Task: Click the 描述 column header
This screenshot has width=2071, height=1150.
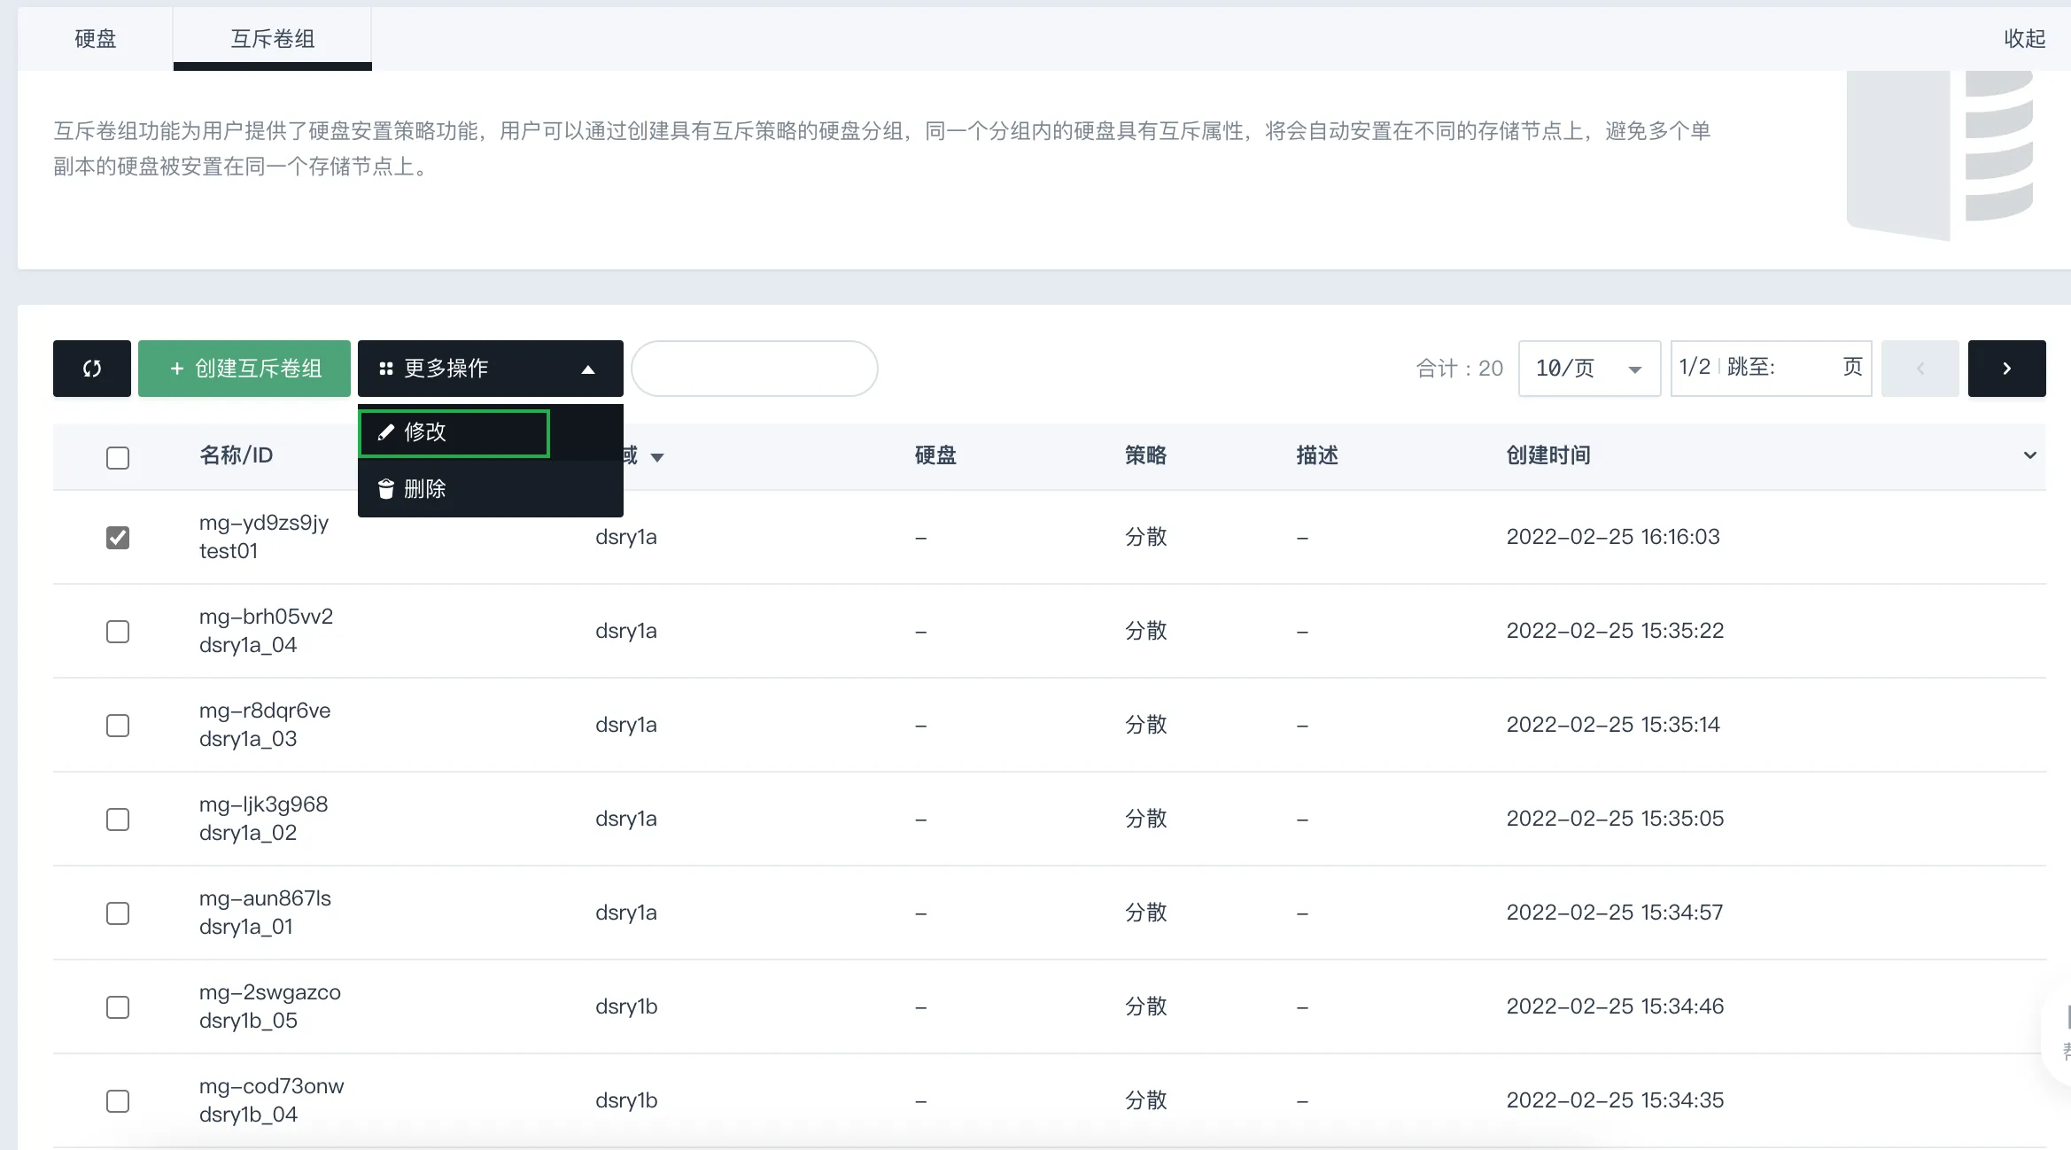Action: (x=1317, y=455)
